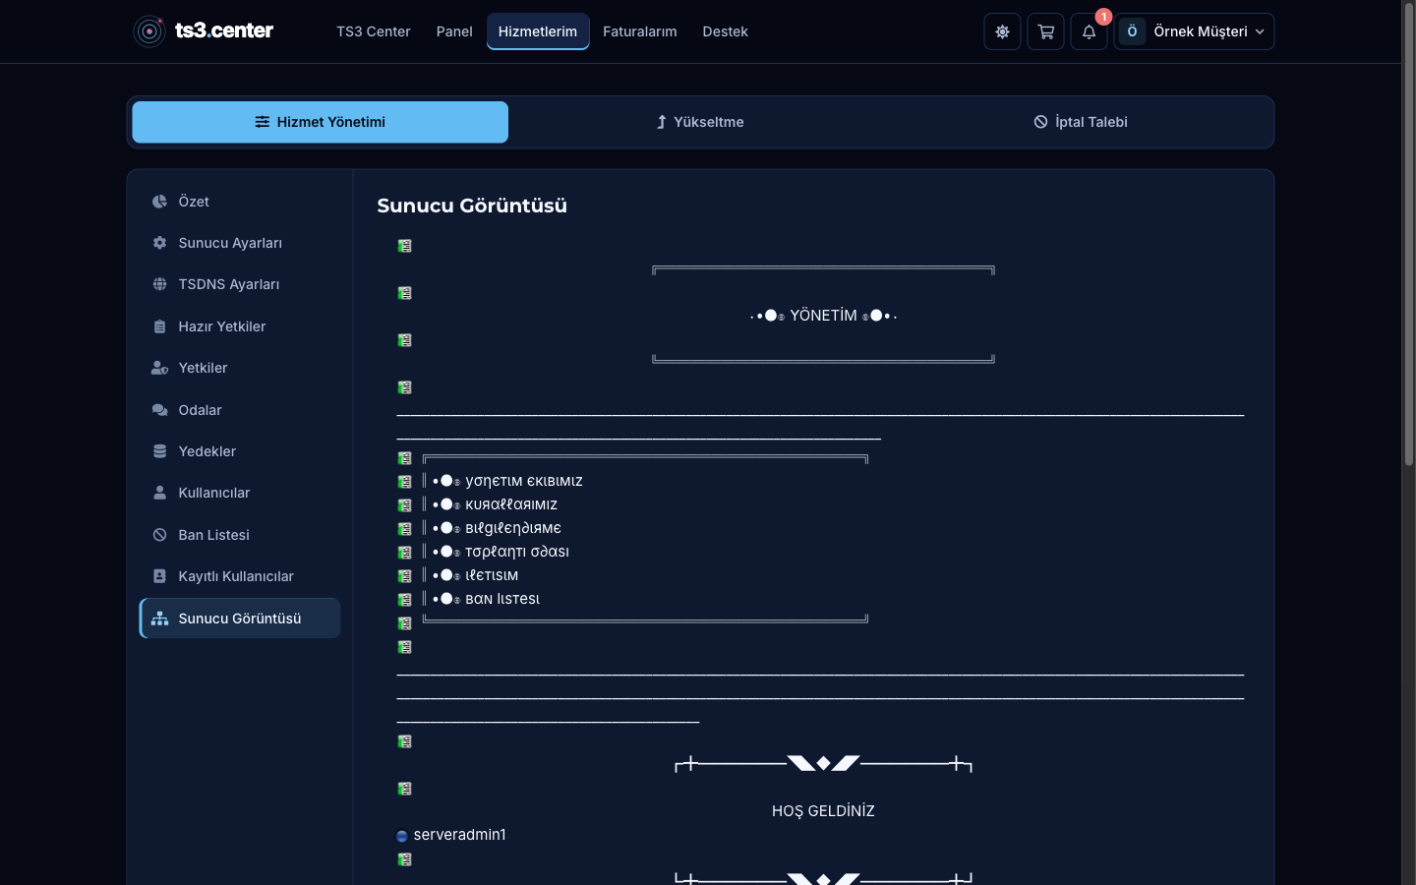Open the shopping cart
This screenshot has width=1416, height=885.
(1045, 31)
